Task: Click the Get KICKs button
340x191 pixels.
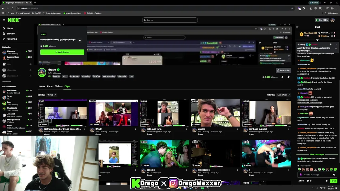Action: click(x=322, y=20)
